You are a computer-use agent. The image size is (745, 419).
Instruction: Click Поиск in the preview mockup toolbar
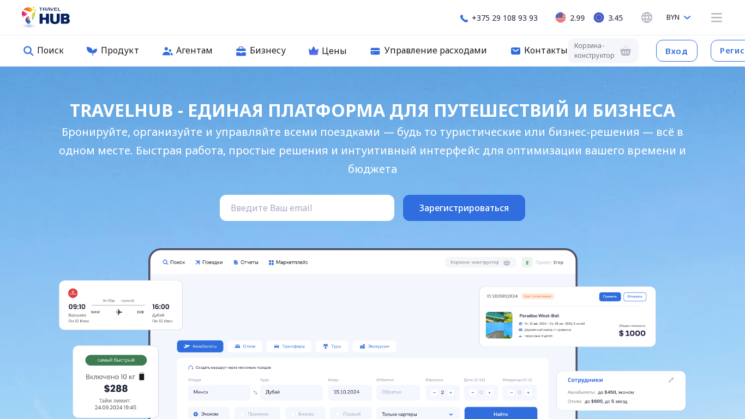click(x=174, y=262)
